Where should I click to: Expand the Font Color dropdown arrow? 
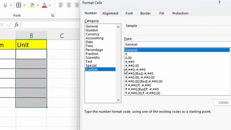50,5
